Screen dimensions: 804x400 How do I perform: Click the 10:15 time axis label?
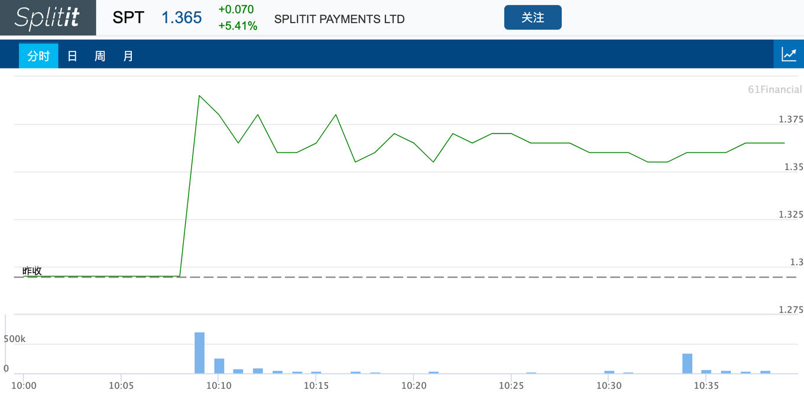coord(316,385)
